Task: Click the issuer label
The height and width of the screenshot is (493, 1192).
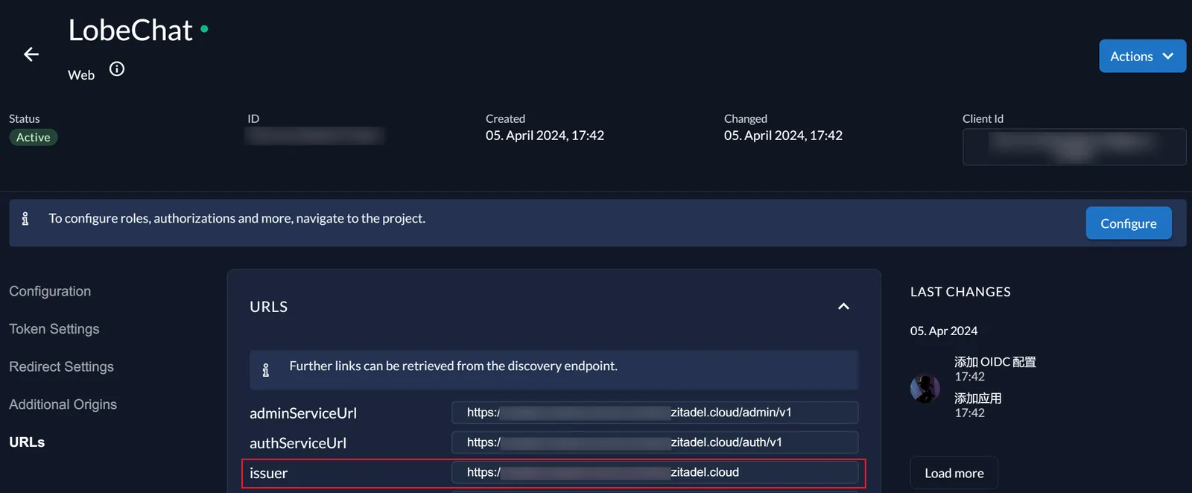Action: click(x=268, y=473)
